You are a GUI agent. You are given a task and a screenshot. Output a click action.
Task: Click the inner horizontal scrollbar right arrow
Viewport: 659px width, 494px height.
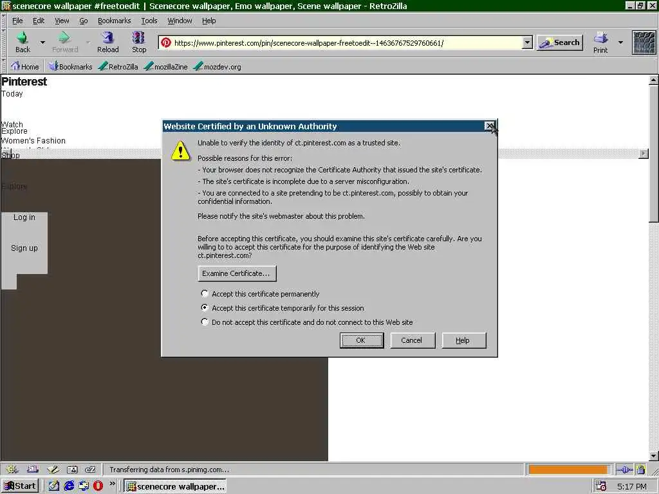coord(643,154)
